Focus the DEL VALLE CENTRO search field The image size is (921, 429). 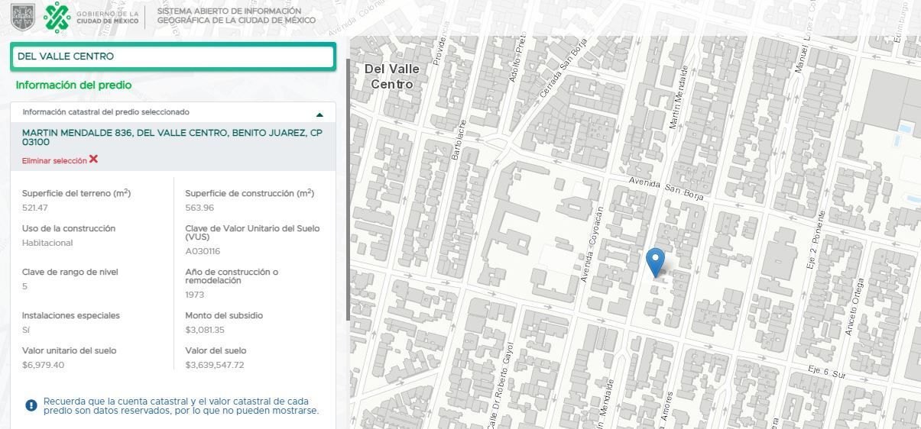click(173, 56)
